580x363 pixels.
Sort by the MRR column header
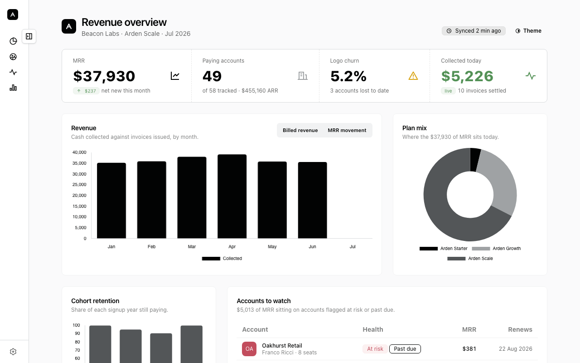coord(469,329)
